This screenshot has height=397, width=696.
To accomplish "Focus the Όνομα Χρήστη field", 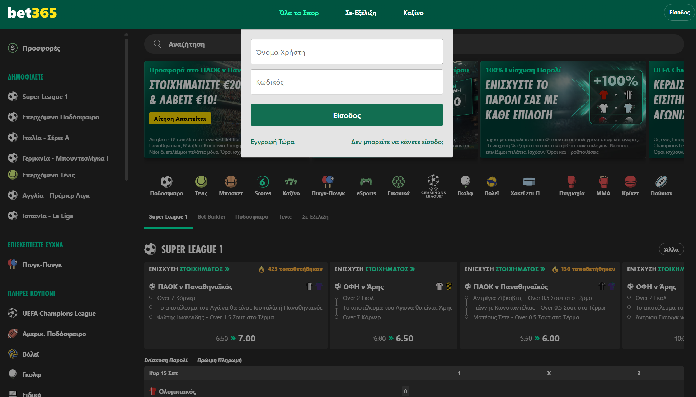I will tap(347, 52).
